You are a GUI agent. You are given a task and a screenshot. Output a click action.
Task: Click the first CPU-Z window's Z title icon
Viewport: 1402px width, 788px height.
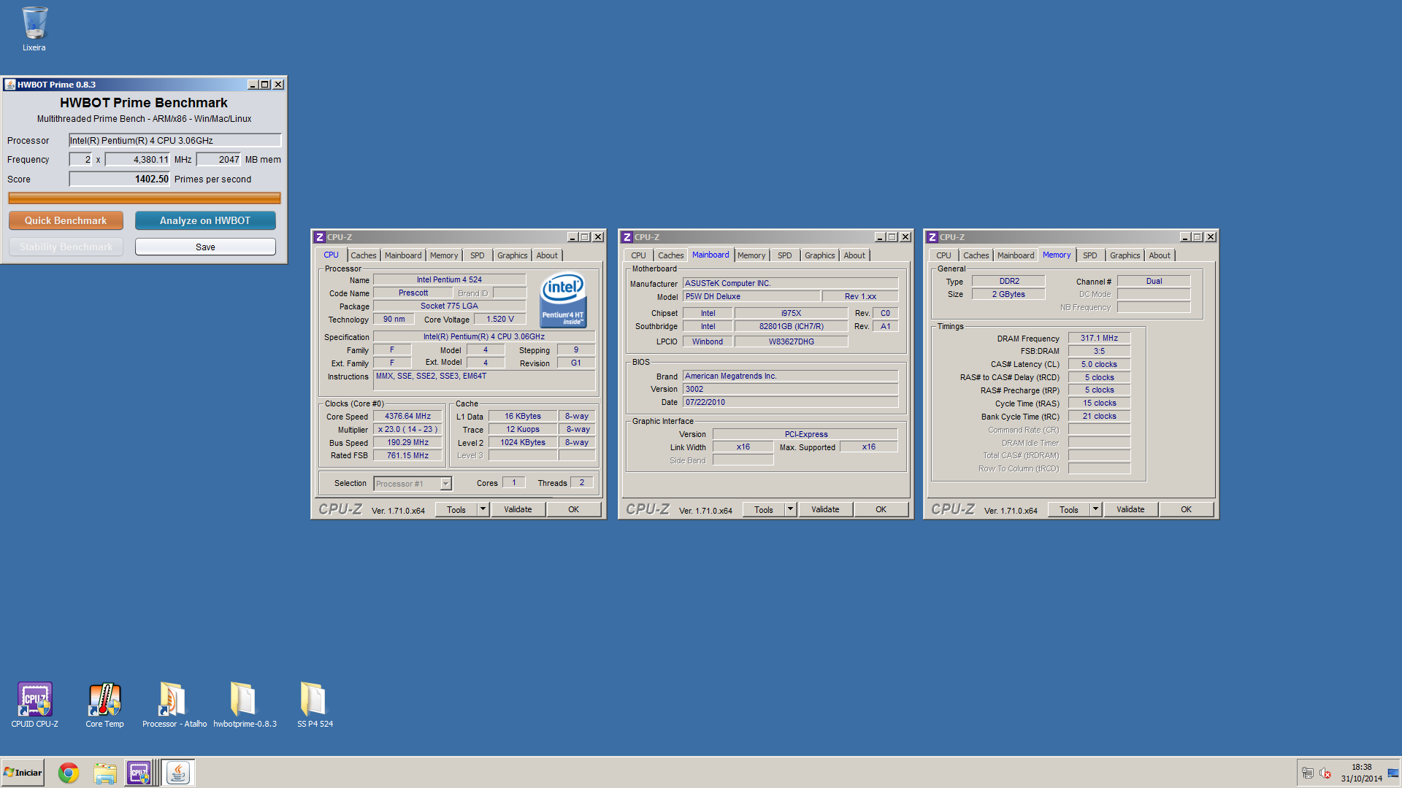(x=319, y=237)
